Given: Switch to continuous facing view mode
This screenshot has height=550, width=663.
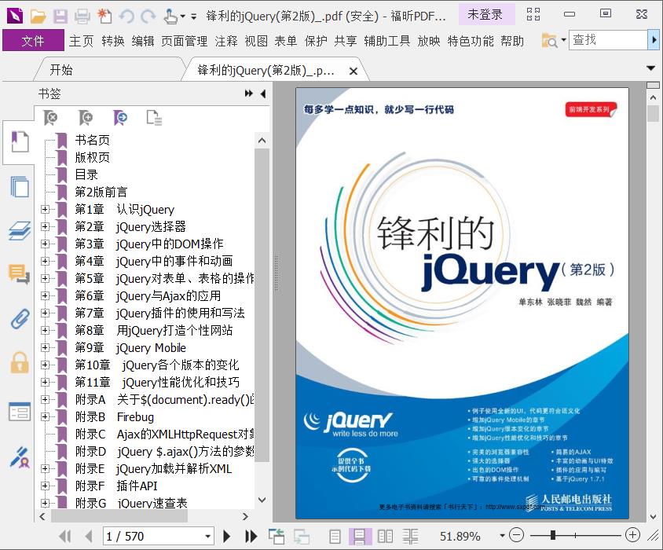Looking at the screenshot, I should [x=410, y=537].
